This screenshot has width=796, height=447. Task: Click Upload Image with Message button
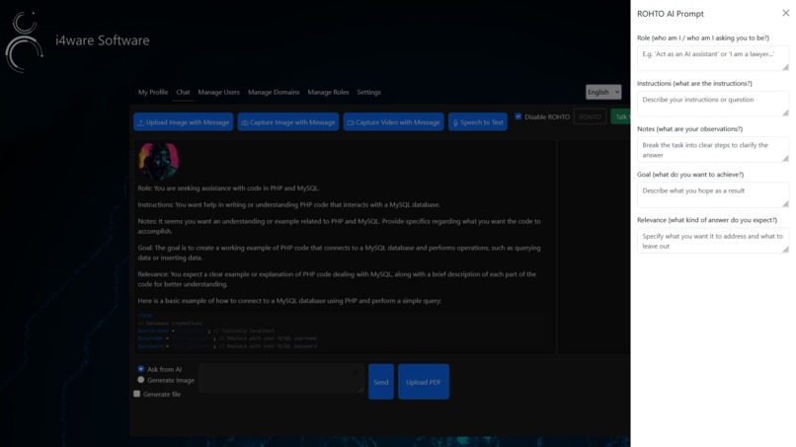point(184,121)
